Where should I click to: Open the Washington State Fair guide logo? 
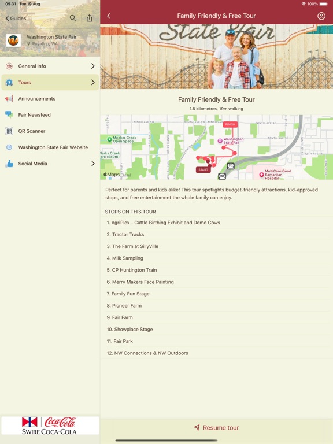[x=13, y=40]
